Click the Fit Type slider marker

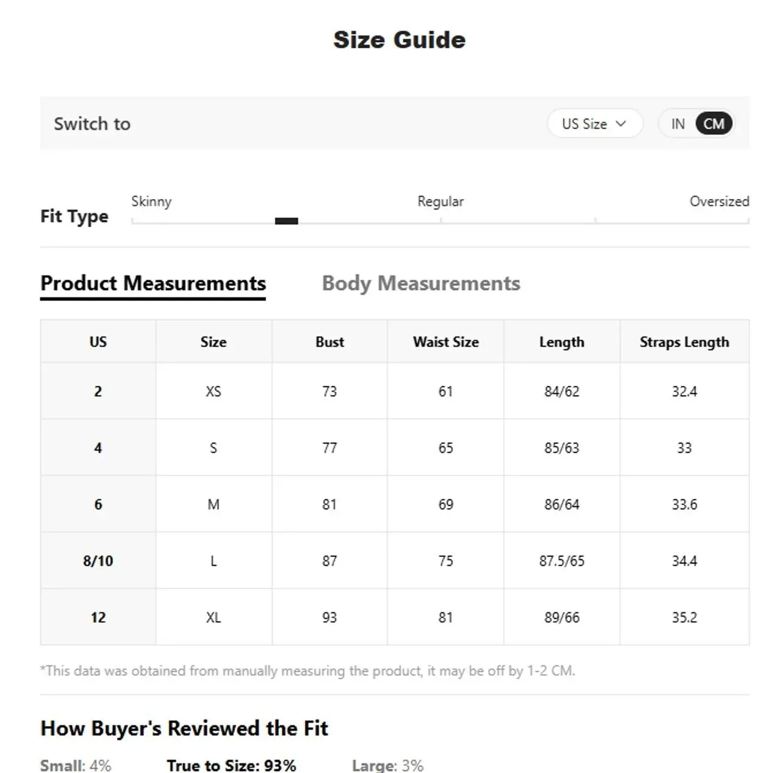[x=286, y=221]
